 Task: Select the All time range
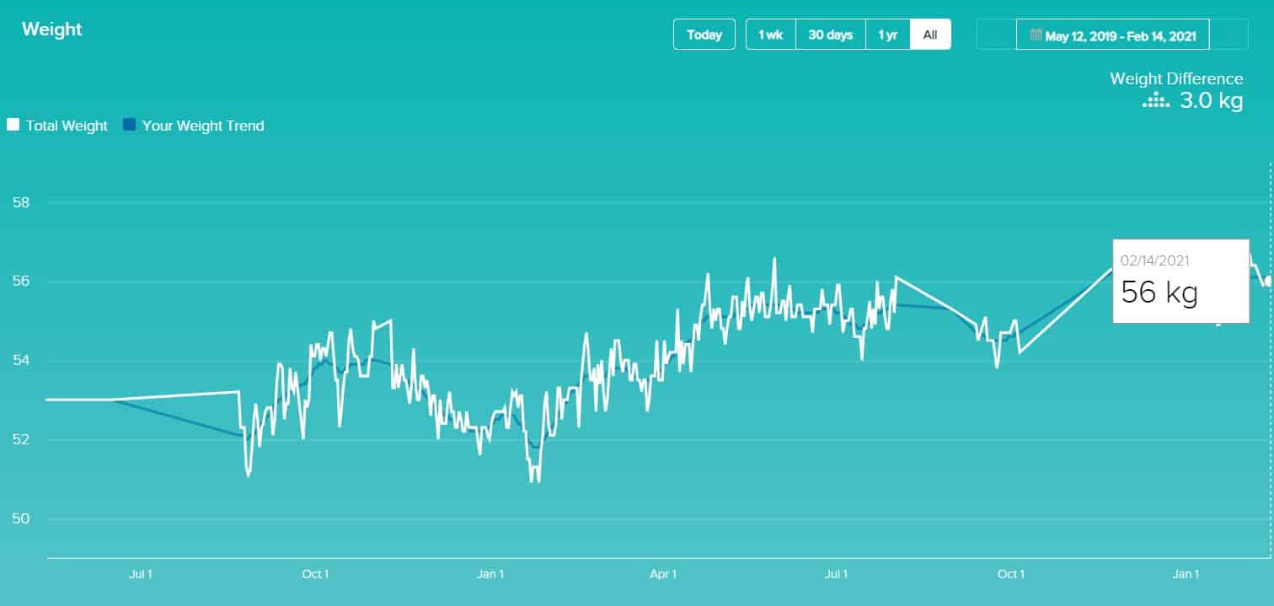coord(930,35)
